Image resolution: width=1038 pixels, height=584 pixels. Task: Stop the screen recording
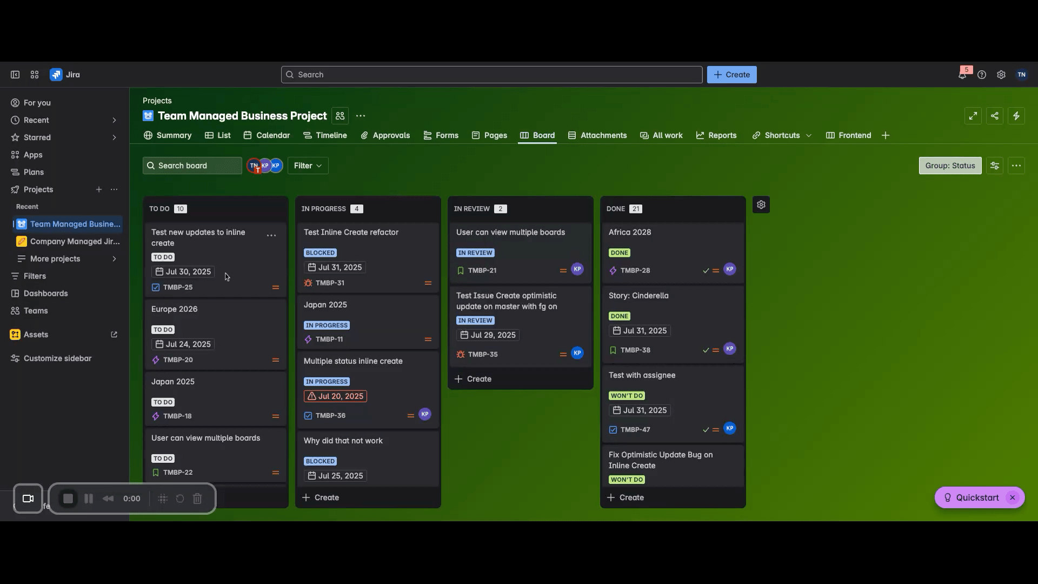[68, 499]
